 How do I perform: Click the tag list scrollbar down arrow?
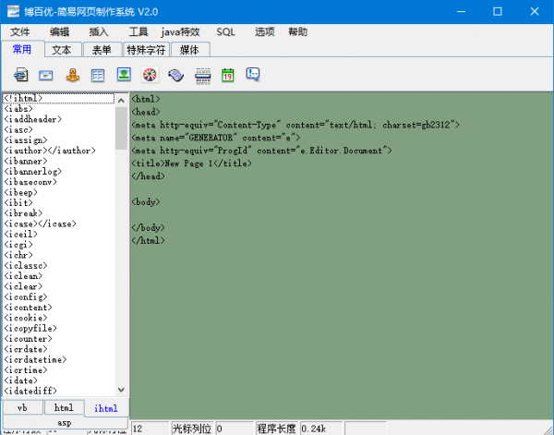[x=121, y=390]
